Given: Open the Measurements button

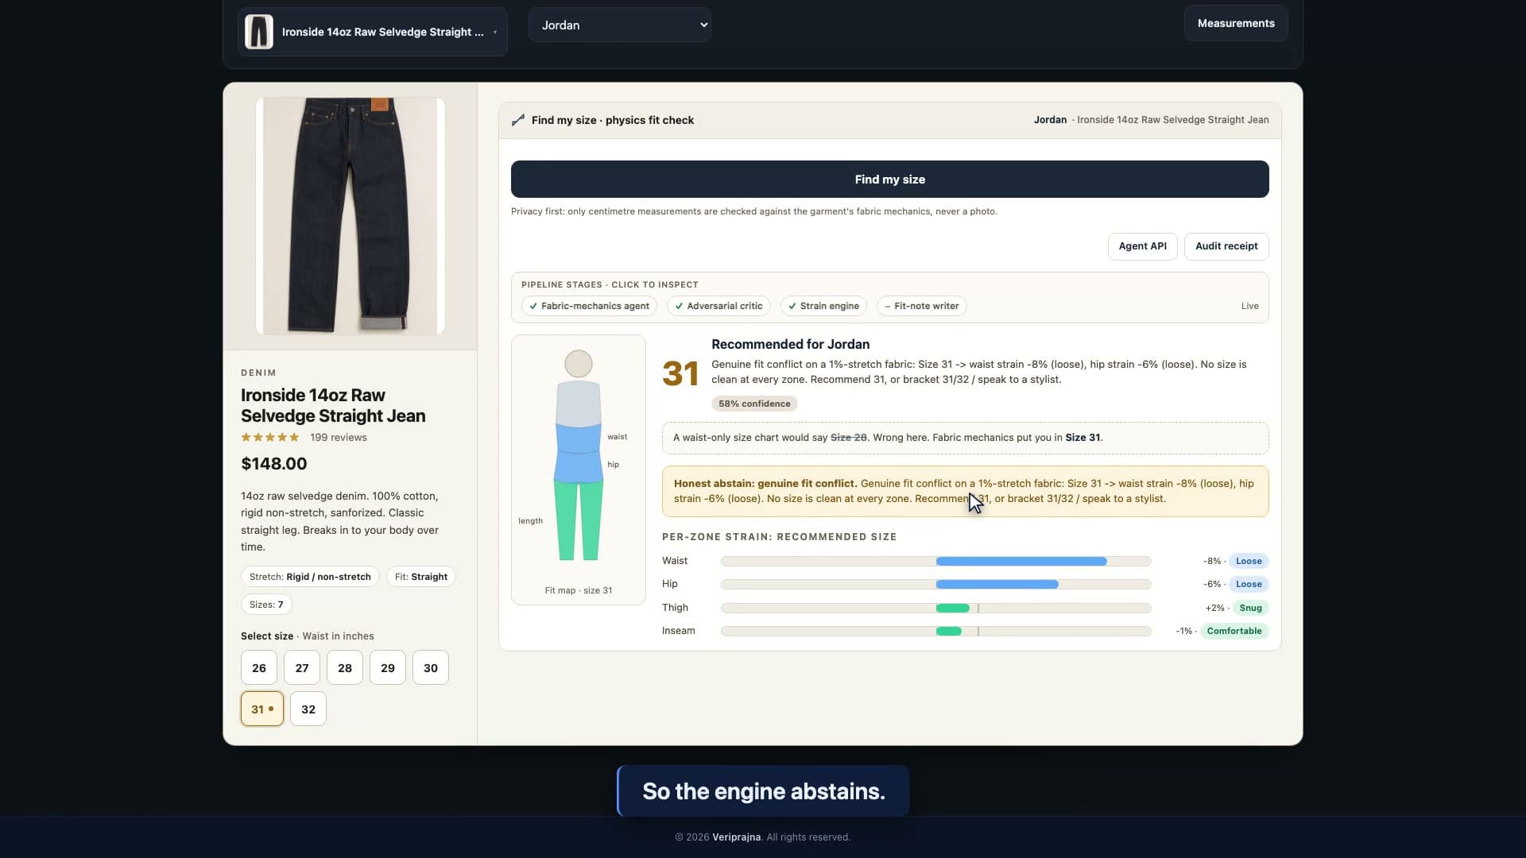Looking at the screenshot, I should pos(1236,24).
